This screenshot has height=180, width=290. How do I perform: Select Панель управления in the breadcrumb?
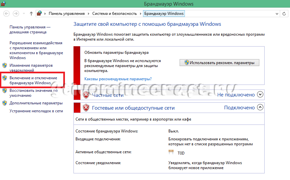click(67, 14)
